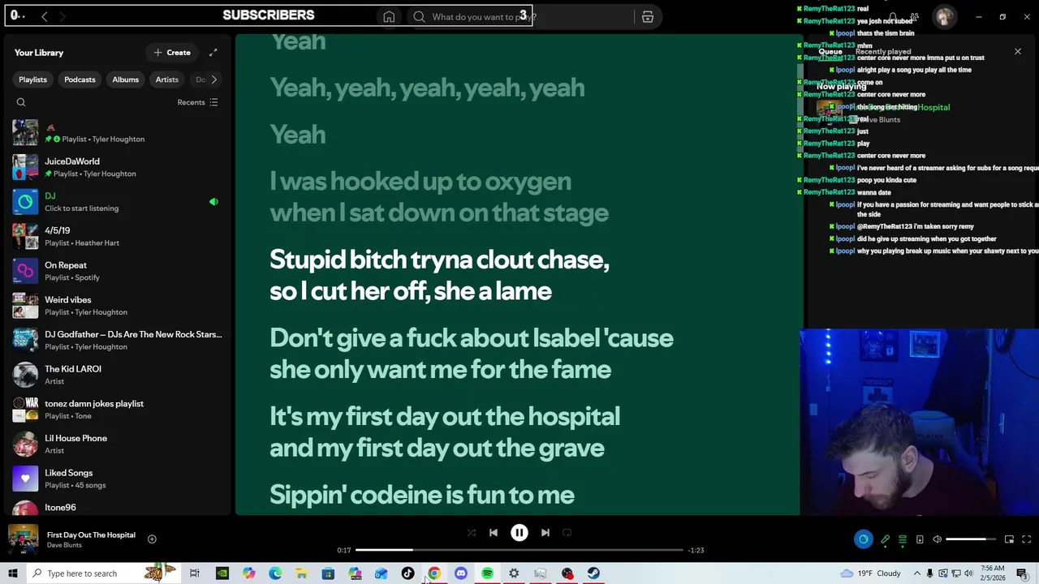This screenshot has width=1039, height=584.
Task: Click the First Day Out The Hospital title
Action: [91, 535]
